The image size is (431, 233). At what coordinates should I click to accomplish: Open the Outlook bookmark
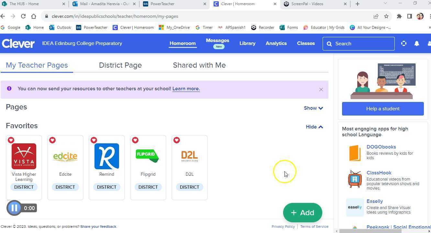(x=60, y=28)
